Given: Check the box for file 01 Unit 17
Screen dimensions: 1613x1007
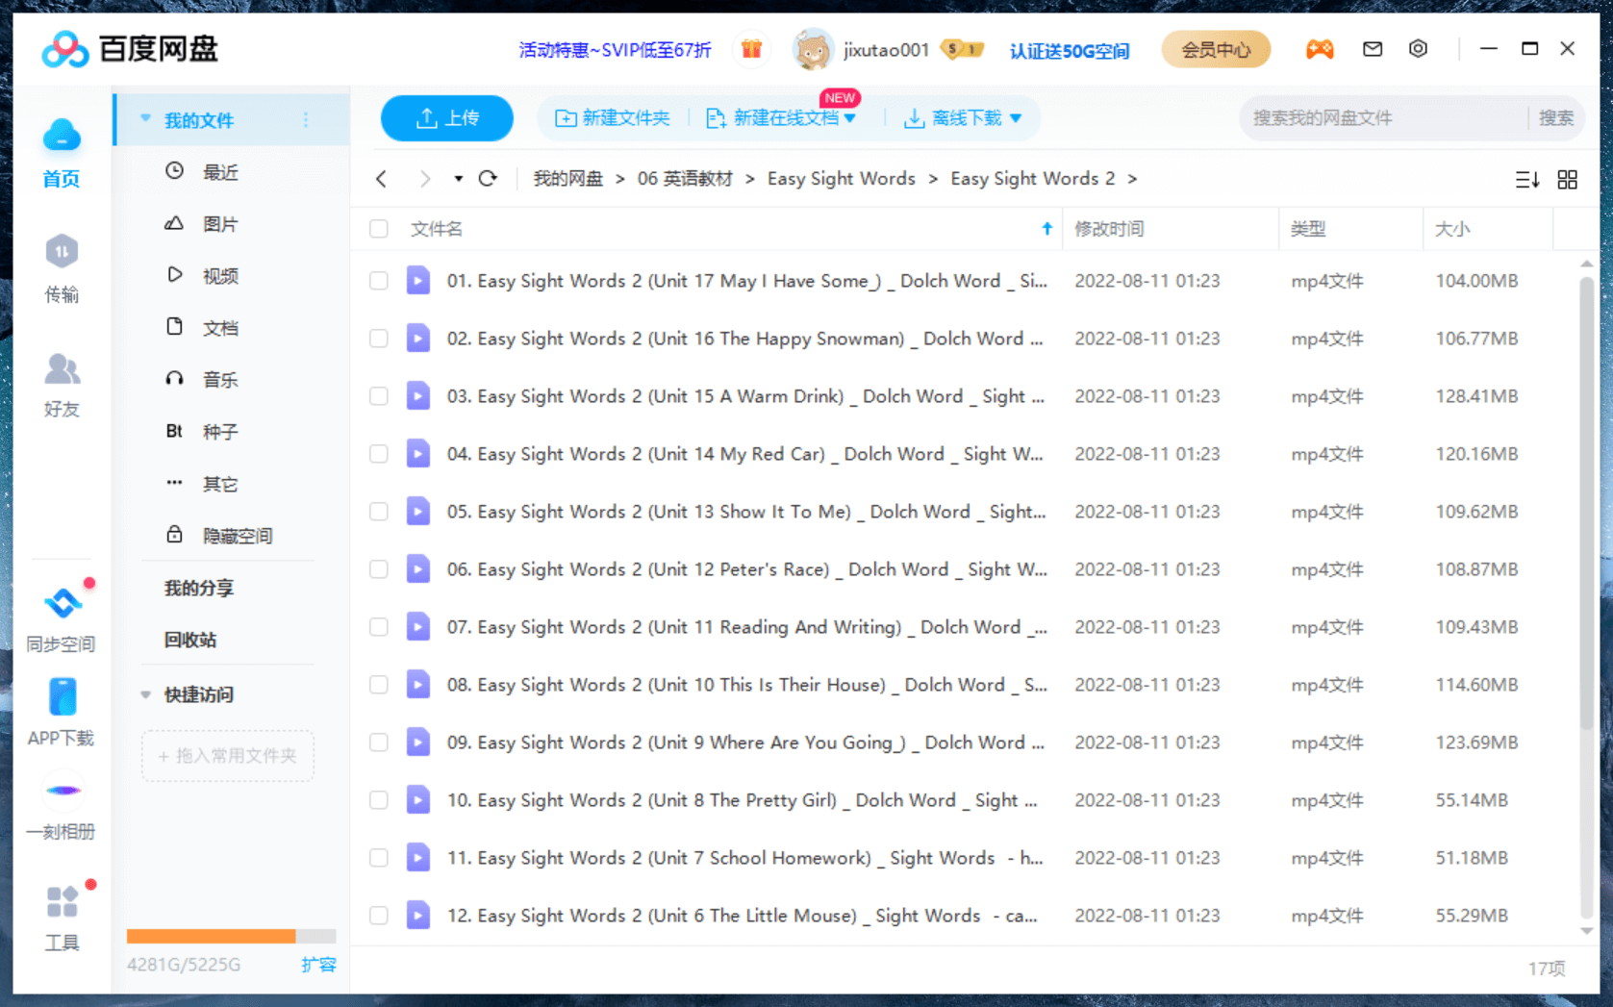Looking at the screenshot, I should point(379,281).
